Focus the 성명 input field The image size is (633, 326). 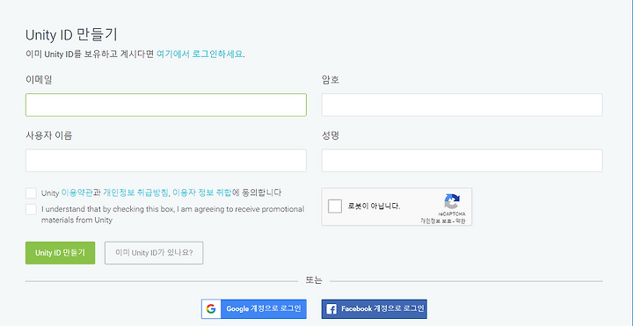point(462,161)
